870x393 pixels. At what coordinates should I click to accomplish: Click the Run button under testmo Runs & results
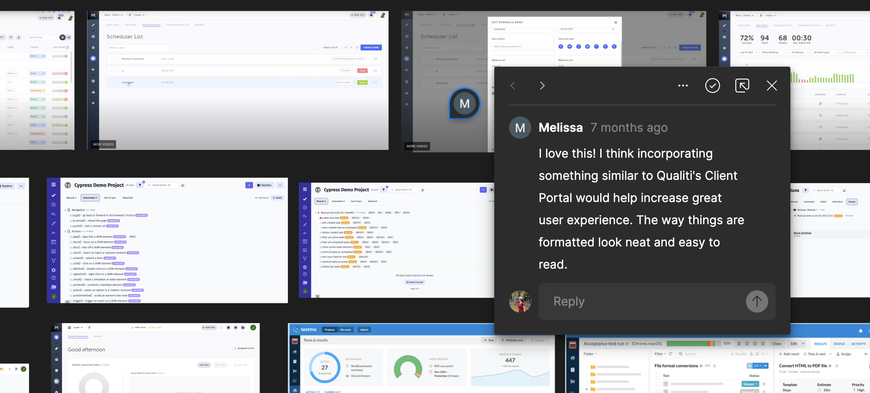pyautogui.click(x=489, y=340)
